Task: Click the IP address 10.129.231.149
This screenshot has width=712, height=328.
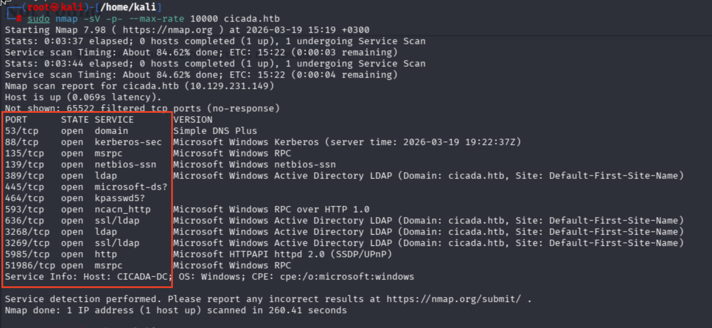Action: (x=229, y=86)
